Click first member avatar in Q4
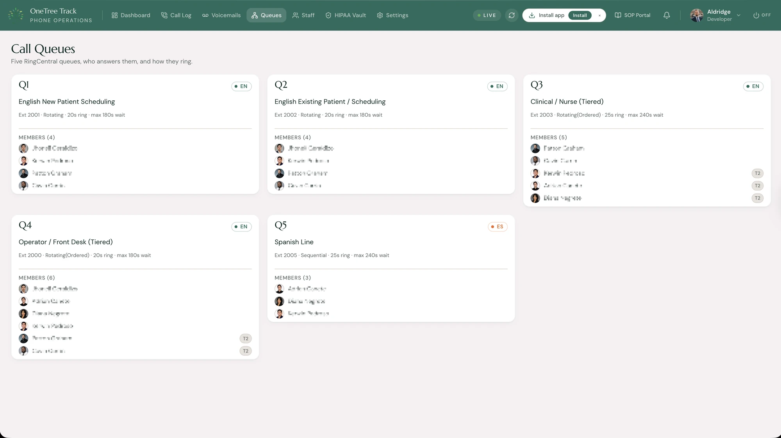Viewport: 781px width, 438px height. (x=23, y=289)
